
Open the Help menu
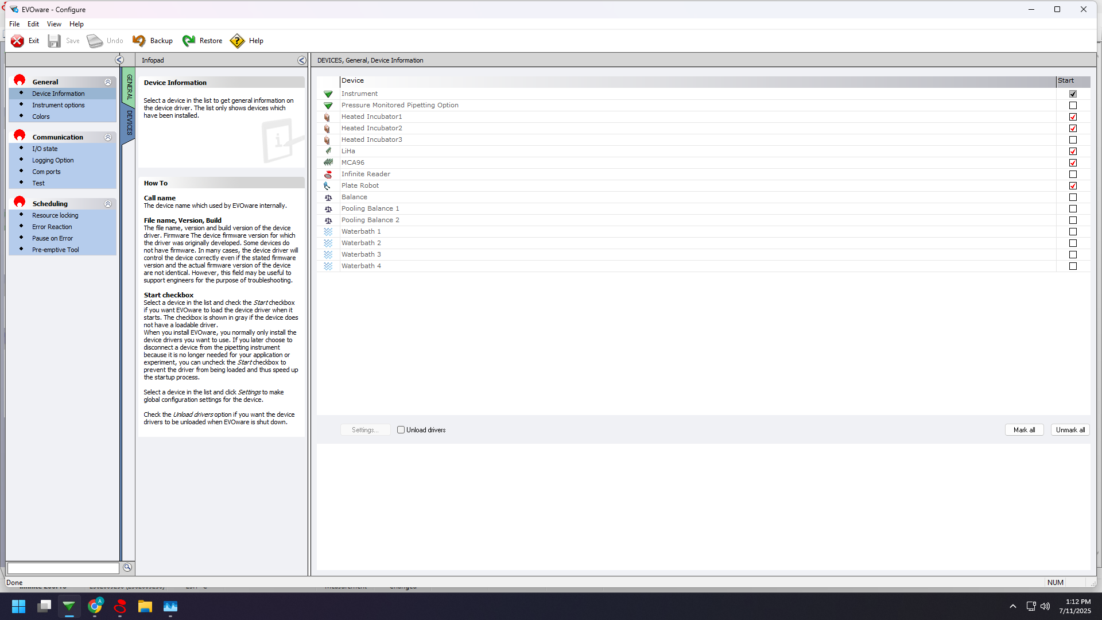76,24
